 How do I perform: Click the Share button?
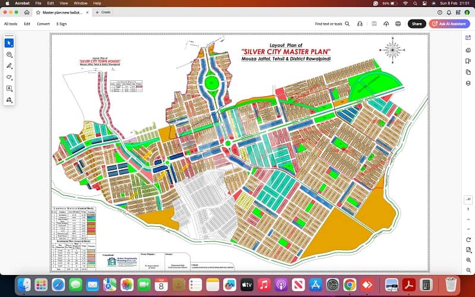pos(417,24)
